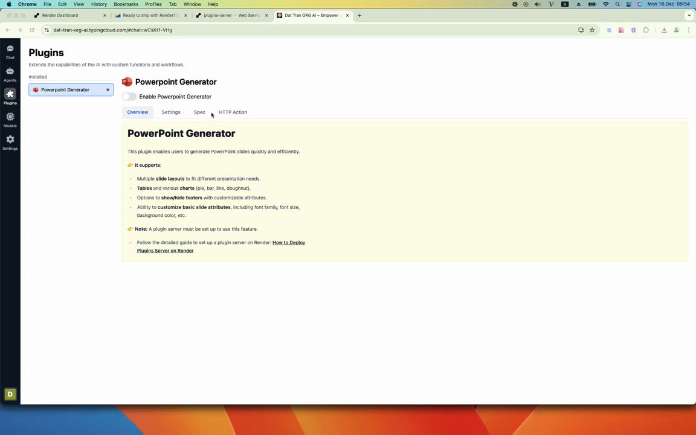Switch to the plugins-server browser tab

[x=231, y=15]
